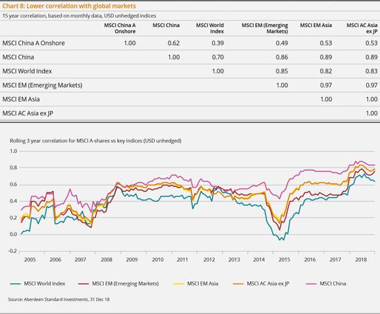This screenshot has width=380, height=314.
Task: Select the 0.85 cell in World Index row
Action: click(282, 71)
